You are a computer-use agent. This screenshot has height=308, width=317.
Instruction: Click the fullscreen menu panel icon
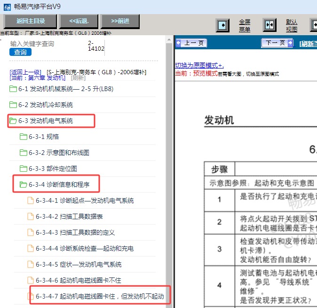222,25
